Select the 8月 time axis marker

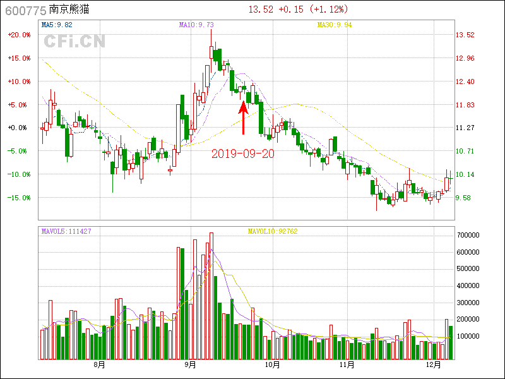tap(99, 364)
